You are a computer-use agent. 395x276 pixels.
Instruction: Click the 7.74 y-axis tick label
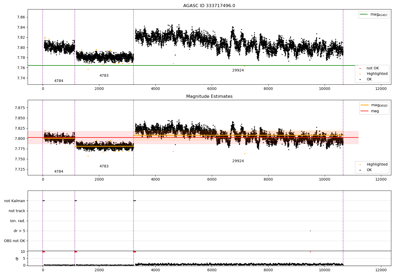coord(21,78)
